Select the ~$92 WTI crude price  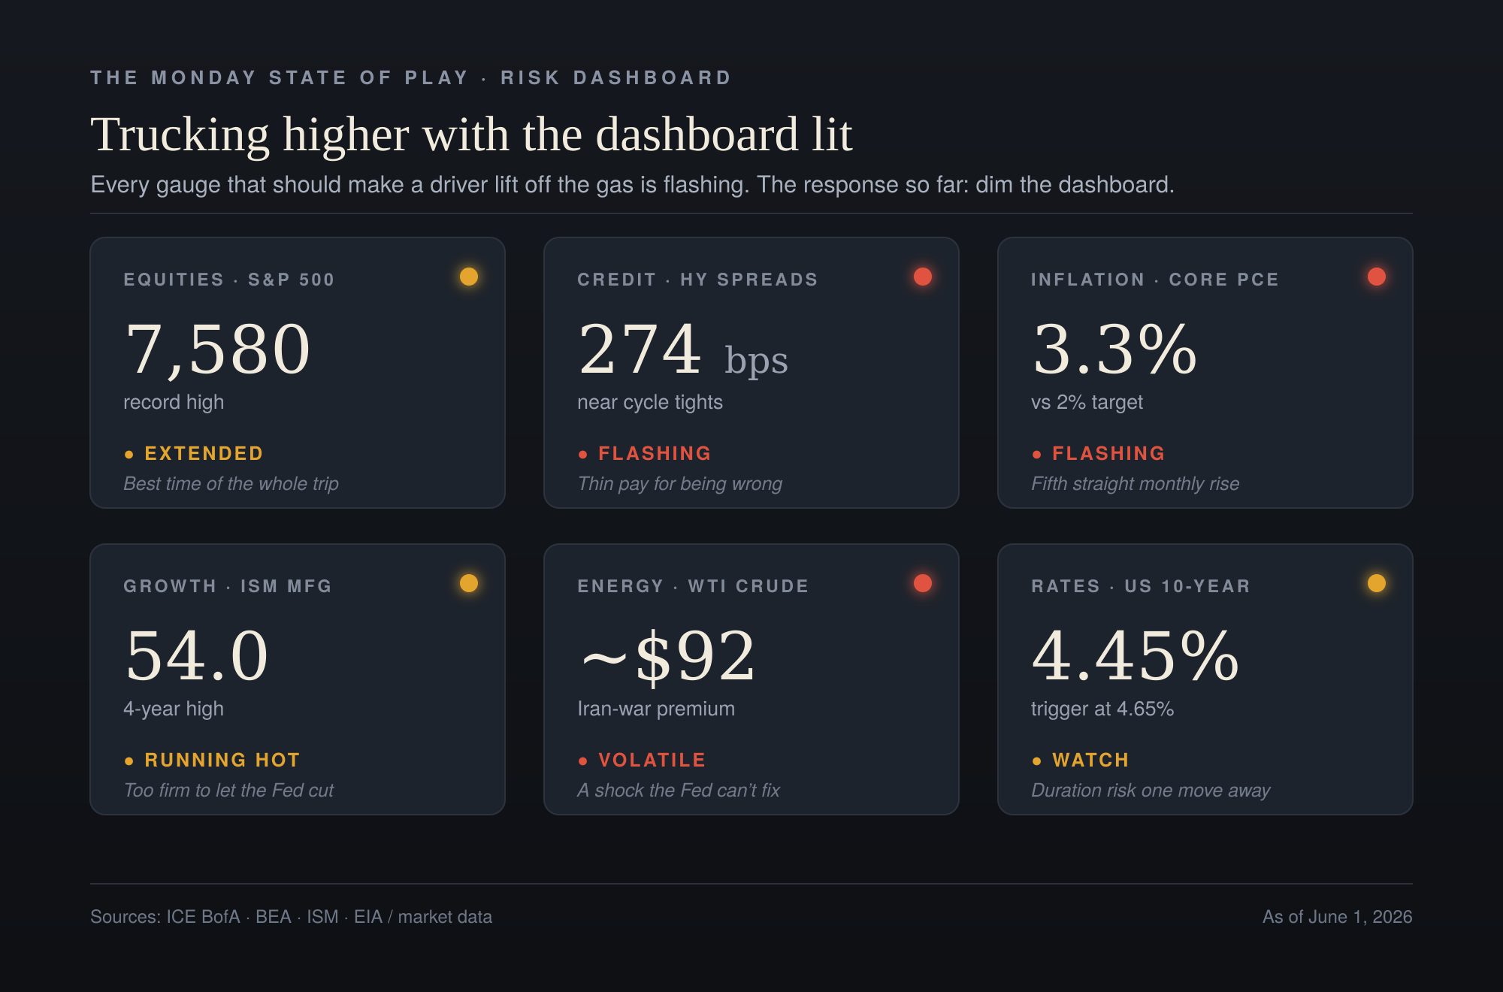tap(668, 656)
